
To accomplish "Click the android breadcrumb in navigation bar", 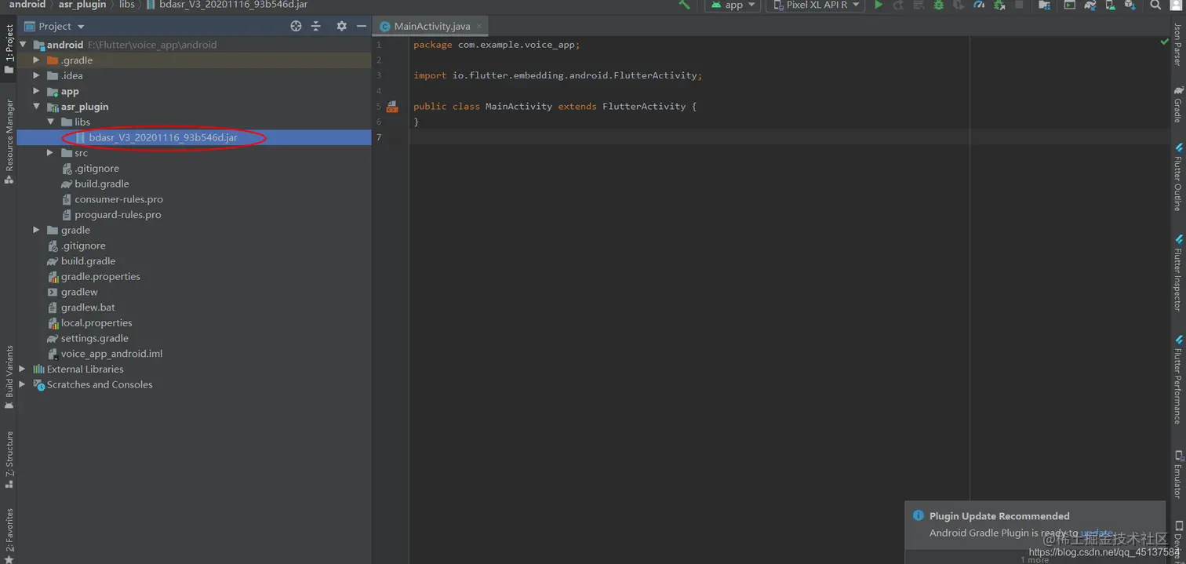I will 27,5.
